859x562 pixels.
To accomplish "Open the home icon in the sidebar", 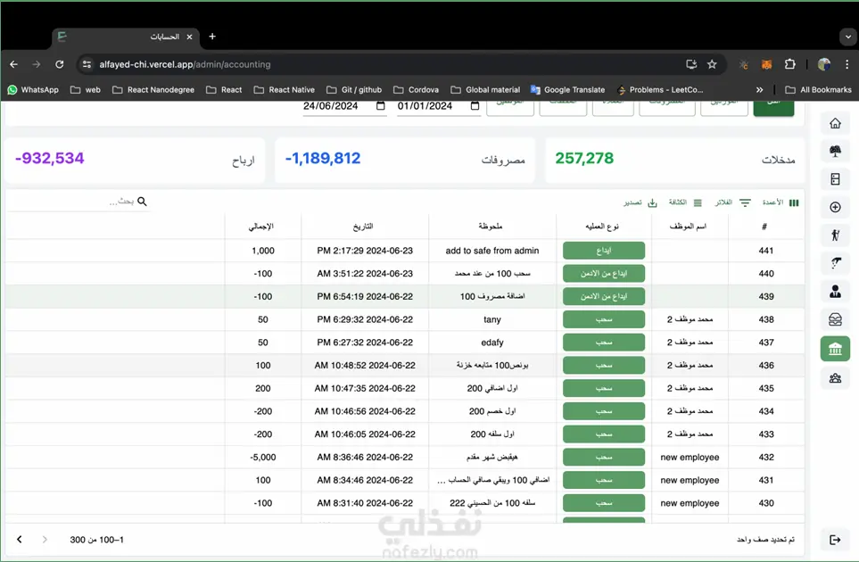I will coord(835,124).
